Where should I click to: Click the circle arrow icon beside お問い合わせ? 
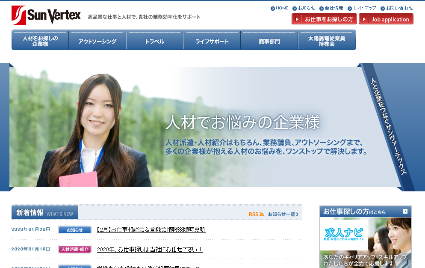pyautogui.click(x=382, y=9)
